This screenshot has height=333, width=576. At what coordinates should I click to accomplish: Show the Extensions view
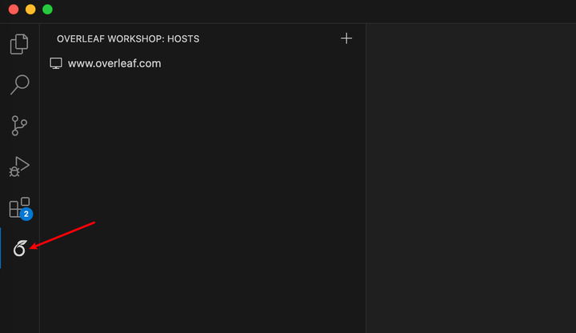18,207
